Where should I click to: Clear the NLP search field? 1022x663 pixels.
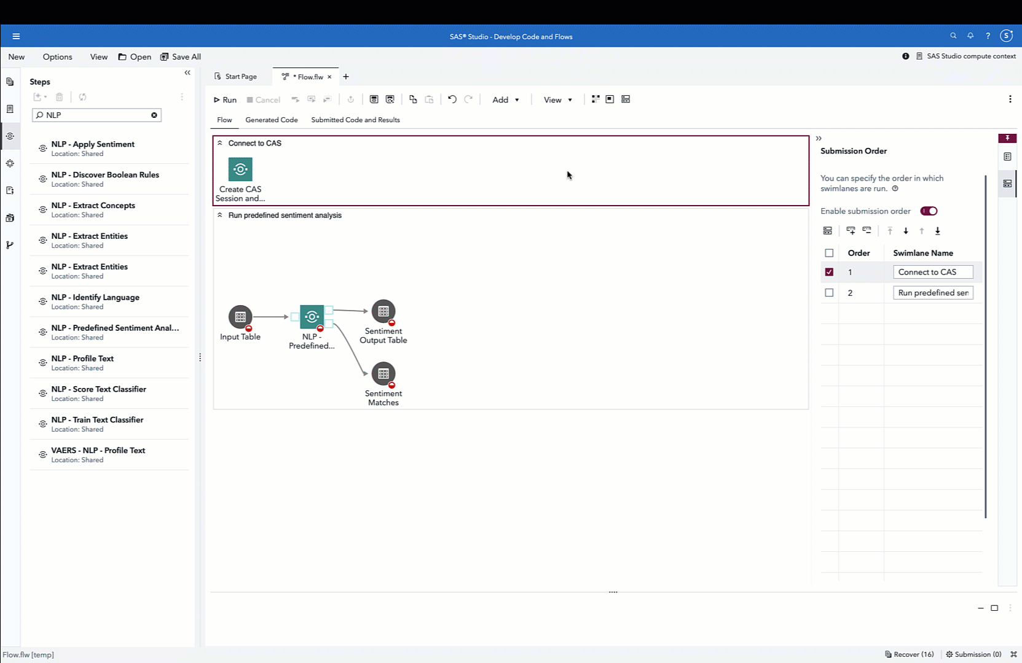(154, 115)
